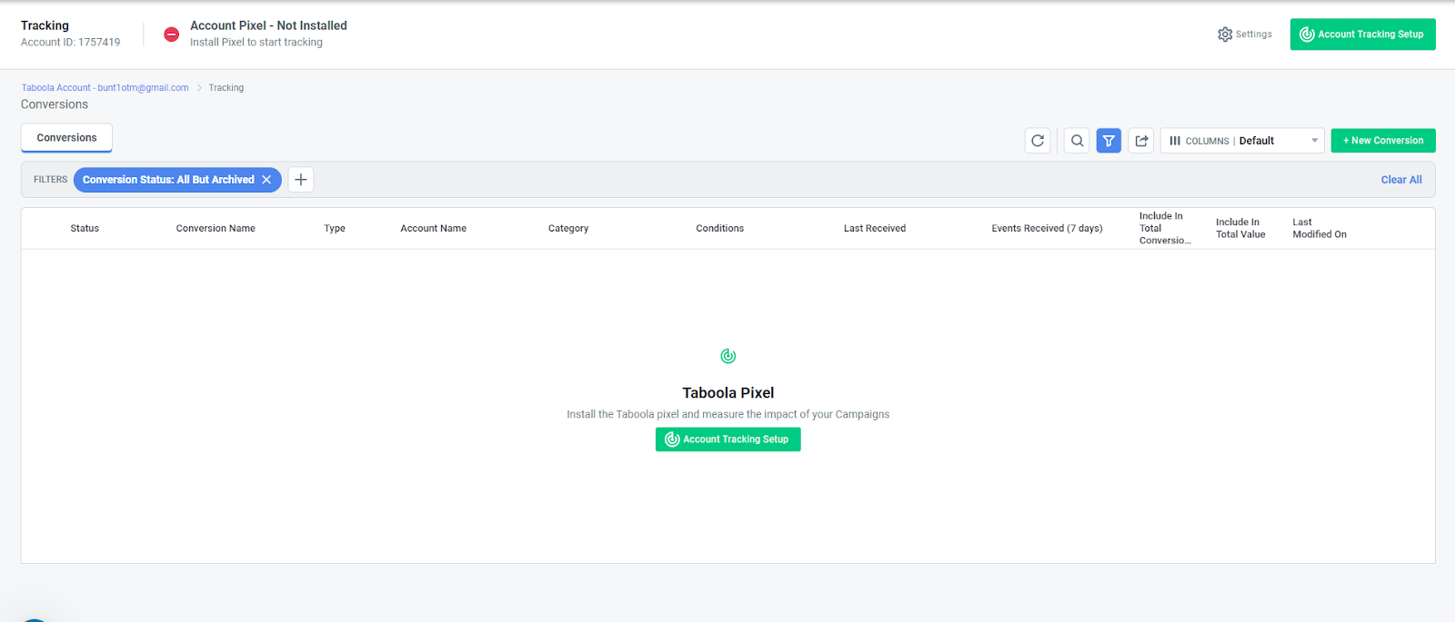Click the Account Pixel - Not Installed text
Viewport: 1455px width, 622px height.
pos(268,25)
